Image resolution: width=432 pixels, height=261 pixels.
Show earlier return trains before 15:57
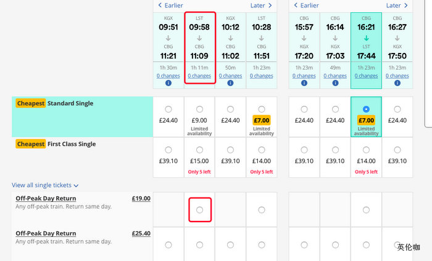point(307,6)
